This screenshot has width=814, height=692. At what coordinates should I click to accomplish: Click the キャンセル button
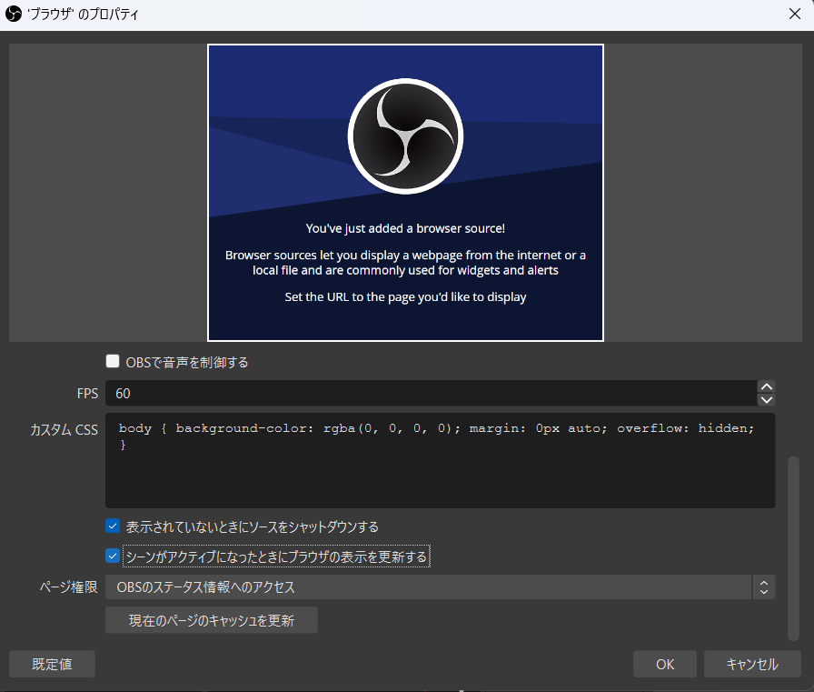[x=752, y=664]
